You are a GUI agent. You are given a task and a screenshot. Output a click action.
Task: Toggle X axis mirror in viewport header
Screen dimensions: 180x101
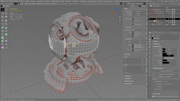pyautogui.click(x=134, y=6)
